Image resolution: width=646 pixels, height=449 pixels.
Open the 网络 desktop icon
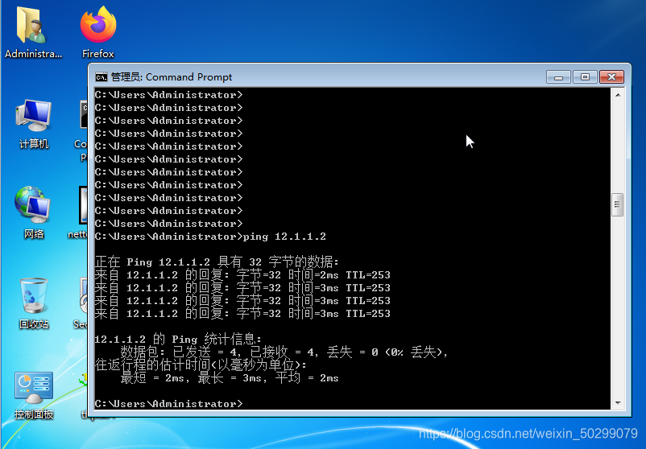[33, 212]
